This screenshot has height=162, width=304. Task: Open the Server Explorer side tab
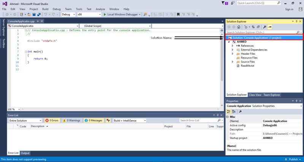tap(3, 27)
